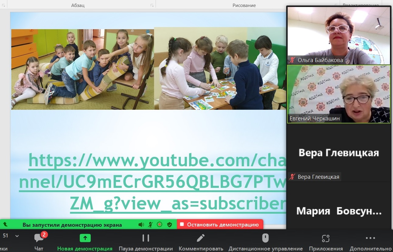The image size is (393, 252).
Task: Click Остановить демонстрацию to stop sharing
Action: tap(220, 225)
